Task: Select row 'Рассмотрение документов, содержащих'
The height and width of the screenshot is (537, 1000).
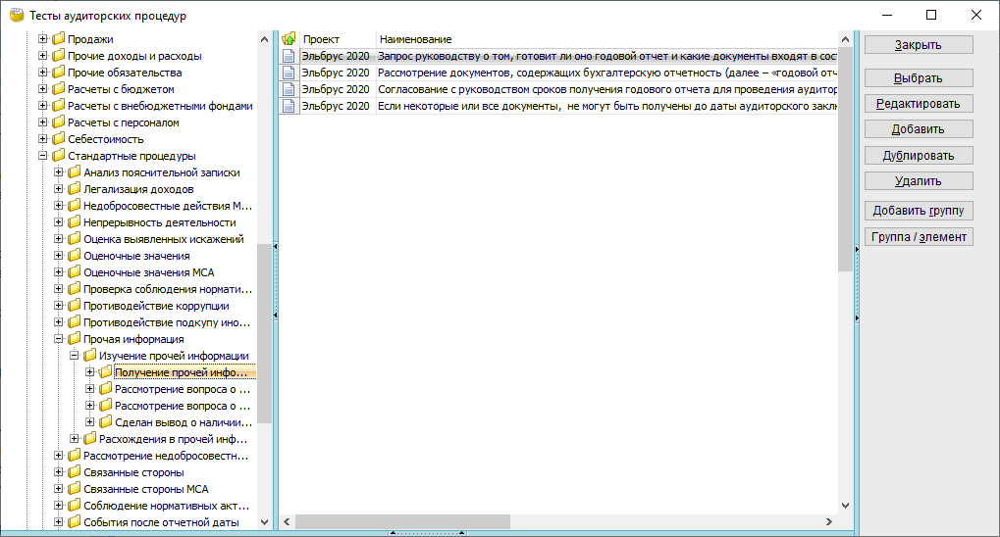Action: click(558, 73)
